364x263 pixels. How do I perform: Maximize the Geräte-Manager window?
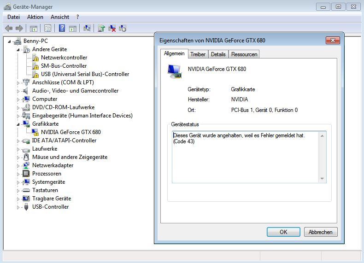tap(339, 7)
